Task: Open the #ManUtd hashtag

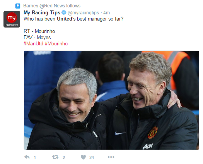Action: [x=33, y=44]
